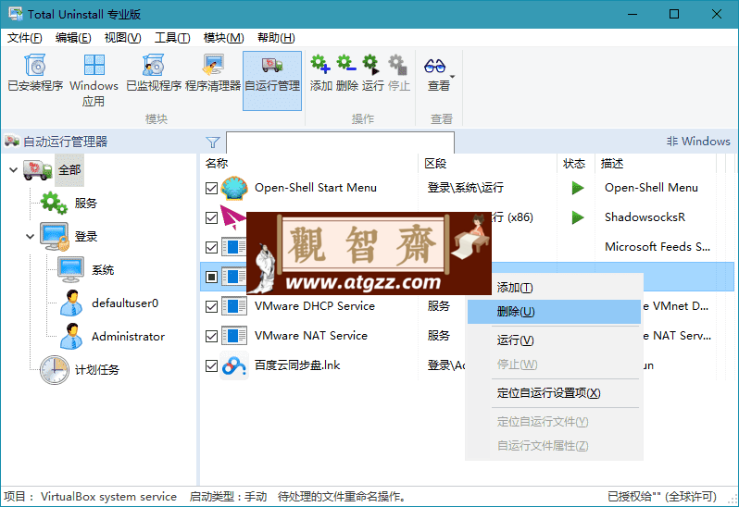Open the 文件(F) menu
This screenshot has width=739, height=507.
click(x=24, y=38)
